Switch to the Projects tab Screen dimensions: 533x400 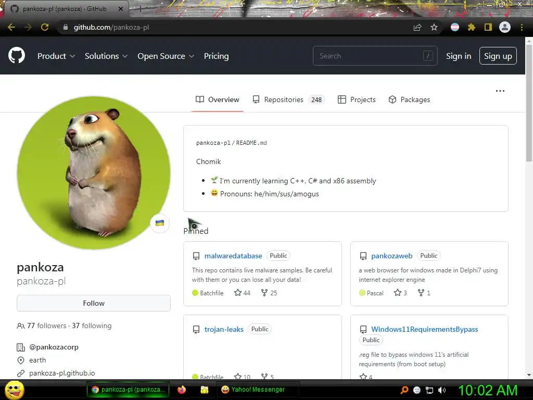(x=357, y=99)
